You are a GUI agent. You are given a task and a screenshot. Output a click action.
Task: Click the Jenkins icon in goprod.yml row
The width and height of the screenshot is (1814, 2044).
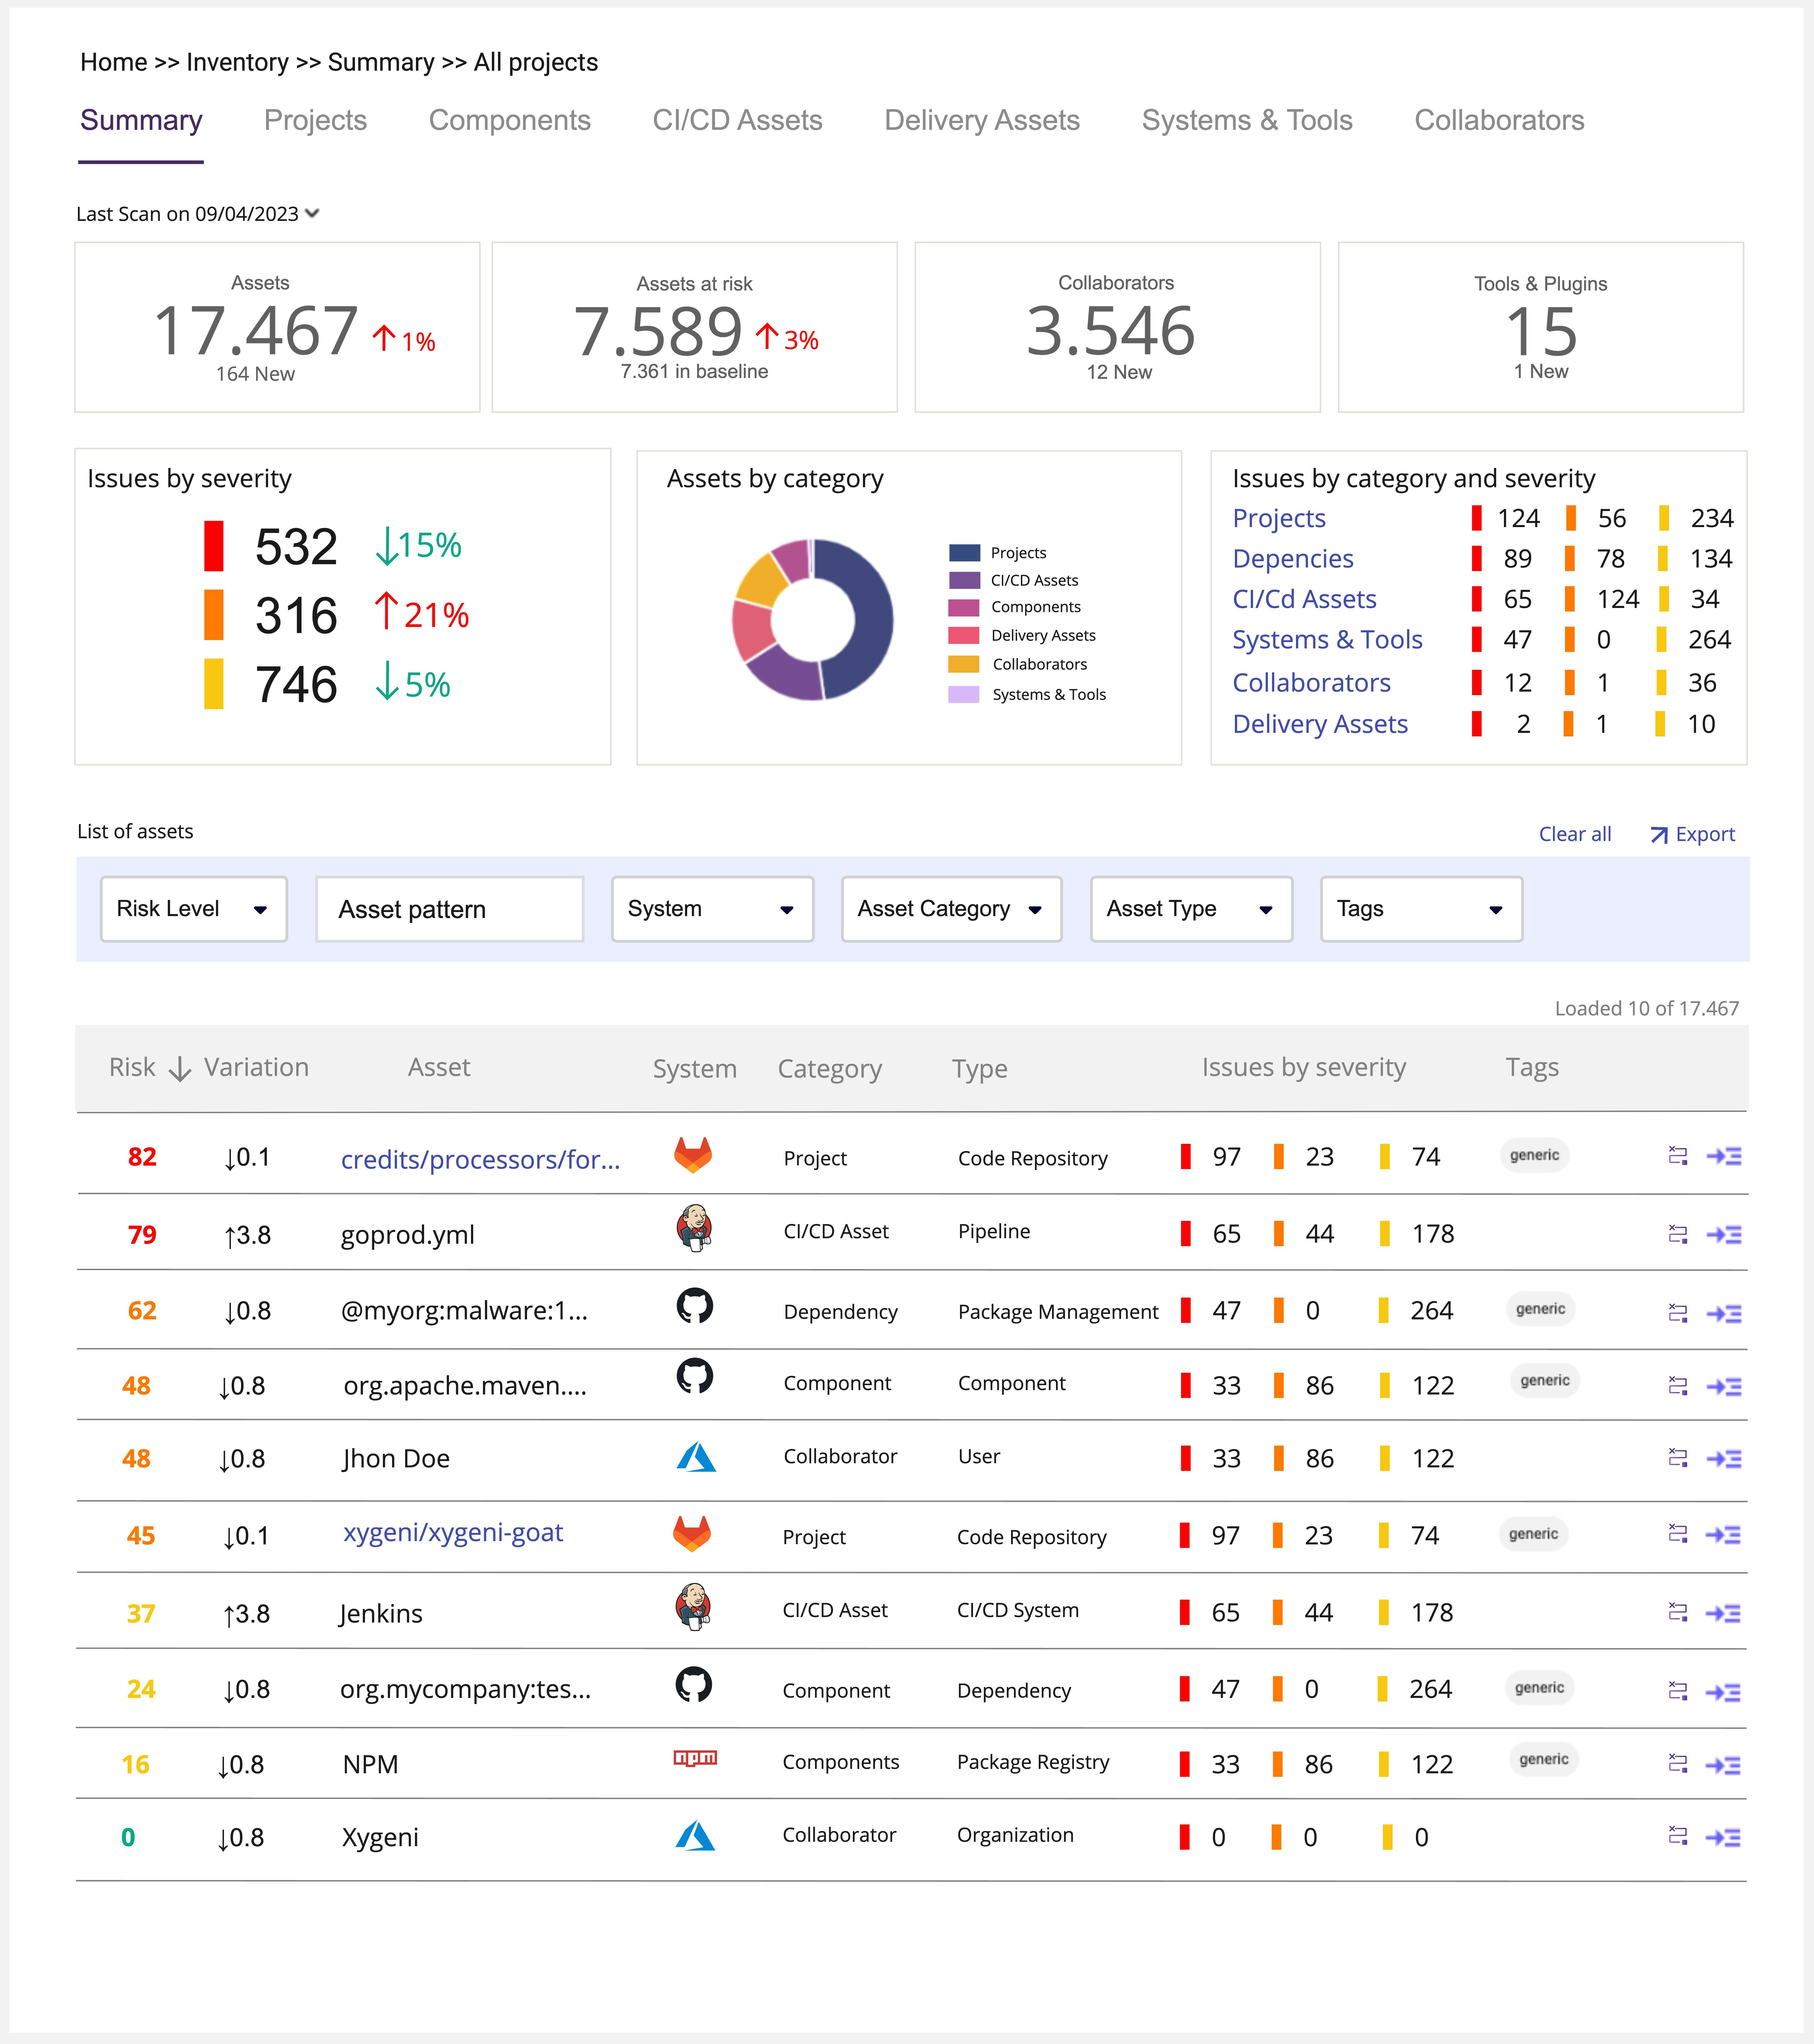tap(694, 1228)
